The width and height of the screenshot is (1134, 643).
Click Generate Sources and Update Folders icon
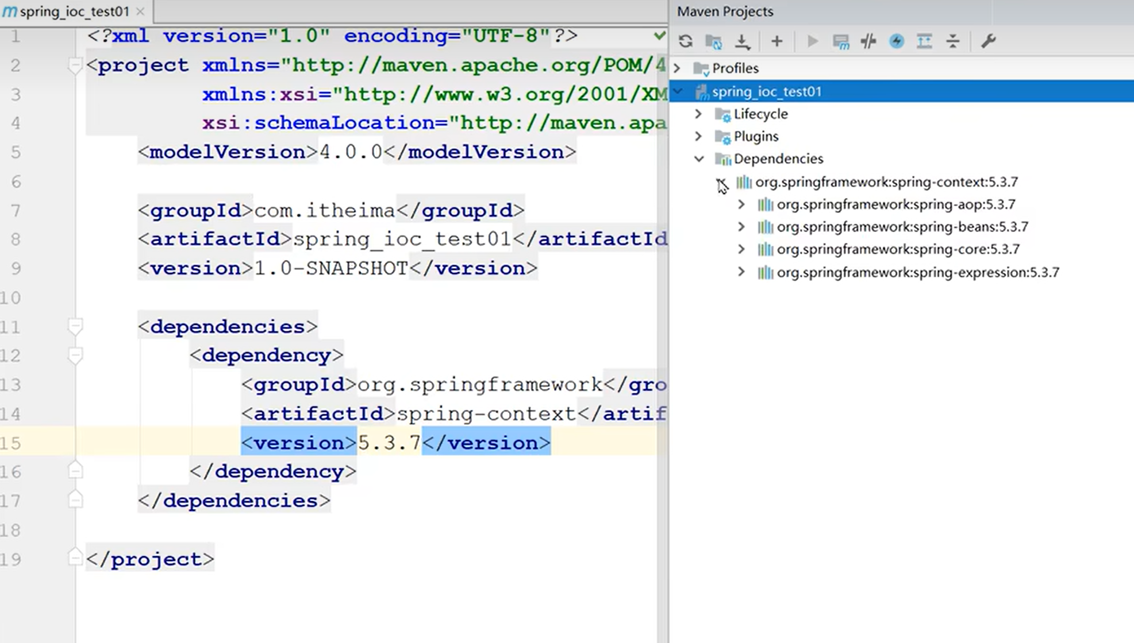(713, 41)
